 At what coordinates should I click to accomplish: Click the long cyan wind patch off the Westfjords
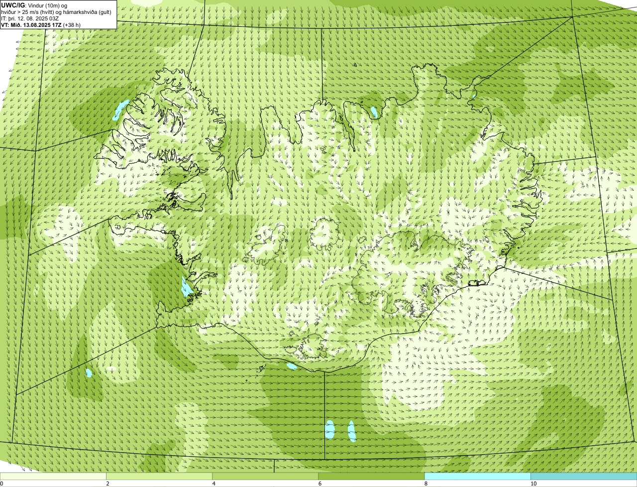point(120,109)
